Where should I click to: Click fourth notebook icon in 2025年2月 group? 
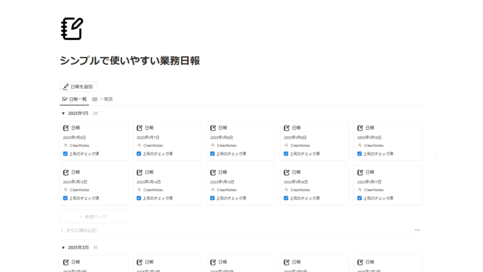287,262
